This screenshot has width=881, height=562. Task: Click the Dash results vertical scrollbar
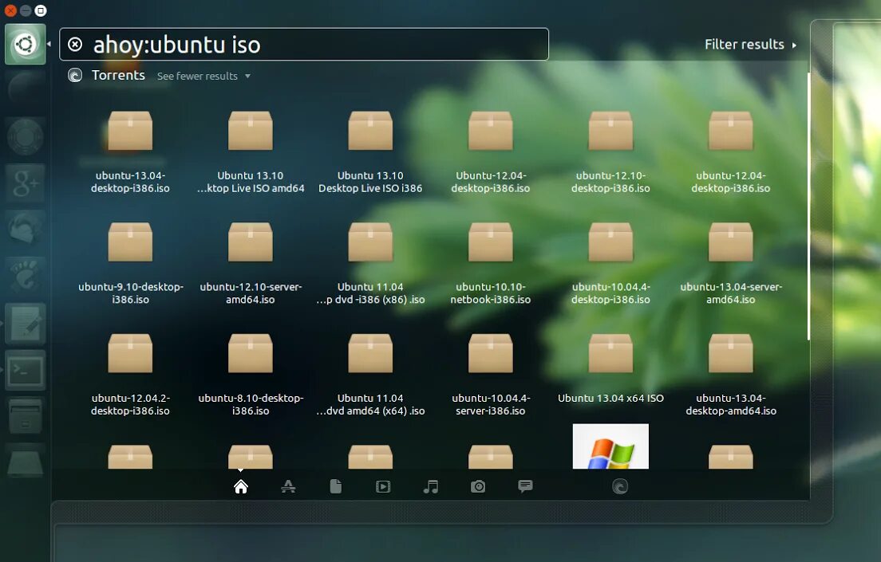click(808, 206)
